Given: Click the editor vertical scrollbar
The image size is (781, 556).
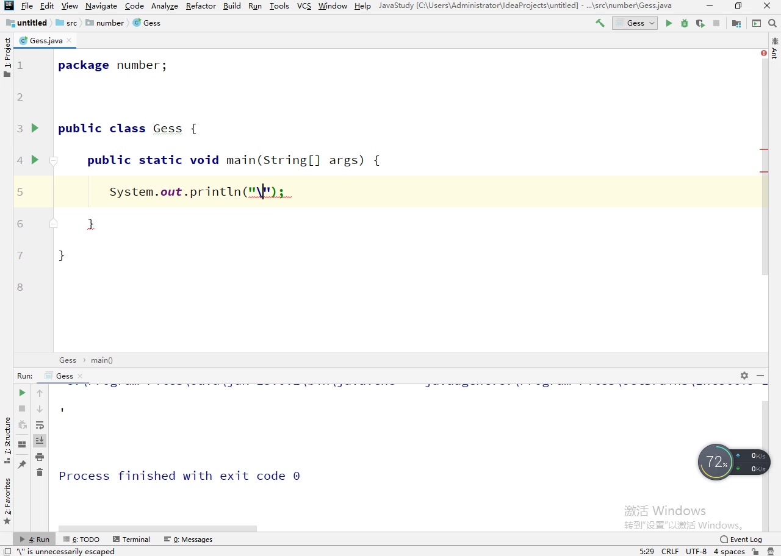Looking at the screenshot, I should [x=765, y=167].
